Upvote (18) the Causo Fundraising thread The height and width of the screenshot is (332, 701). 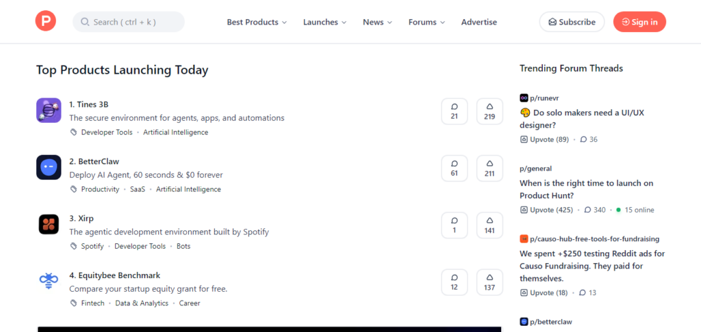point(544,293)
